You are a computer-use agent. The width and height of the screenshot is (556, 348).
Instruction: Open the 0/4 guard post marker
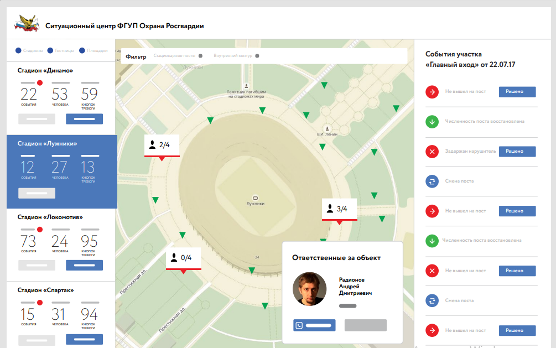(x=183, y=258)
